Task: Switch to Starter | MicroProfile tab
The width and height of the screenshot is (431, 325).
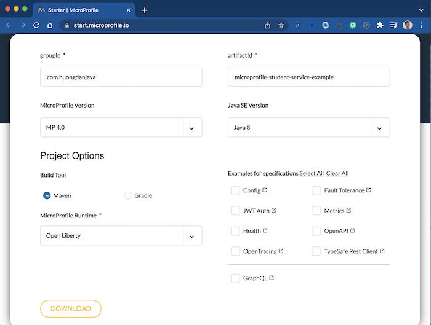Action: 84,10
